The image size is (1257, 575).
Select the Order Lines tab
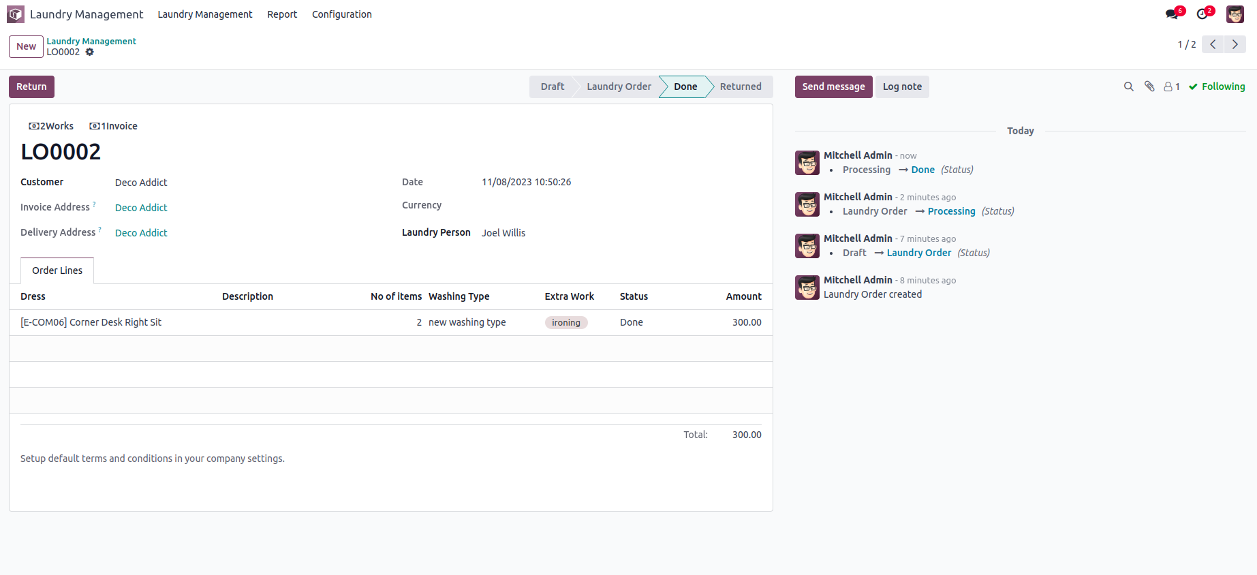click(57, 270)
